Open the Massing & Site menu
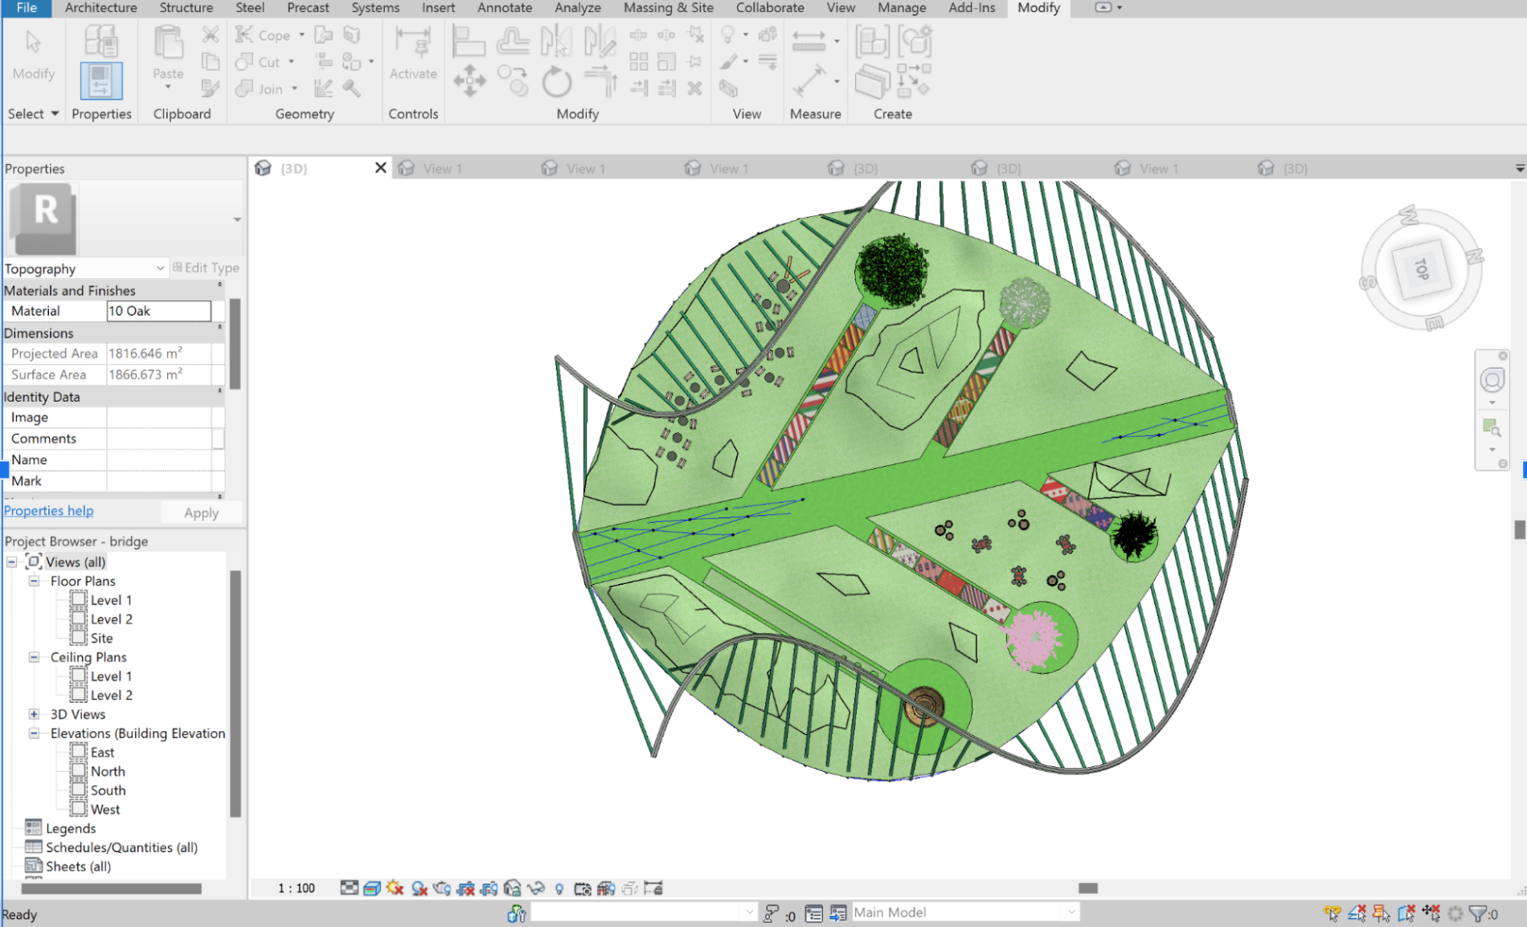 click(668, 8)
